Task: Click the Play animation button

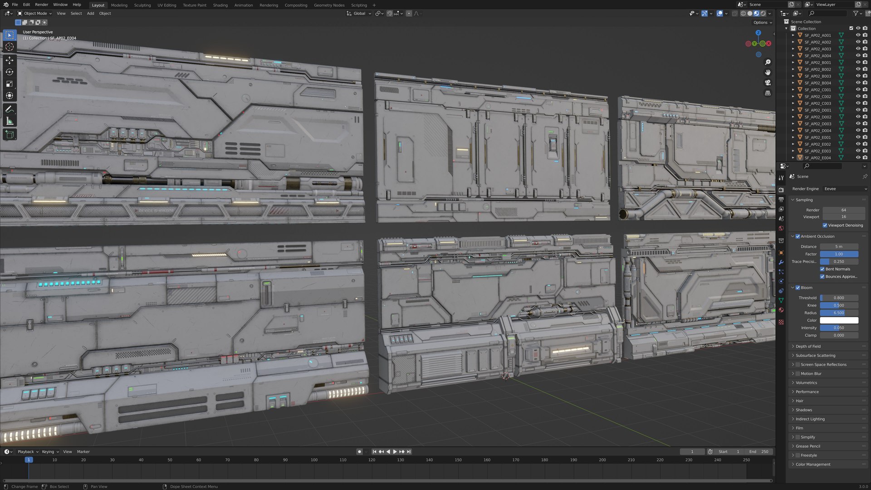Action: (395, 452)
